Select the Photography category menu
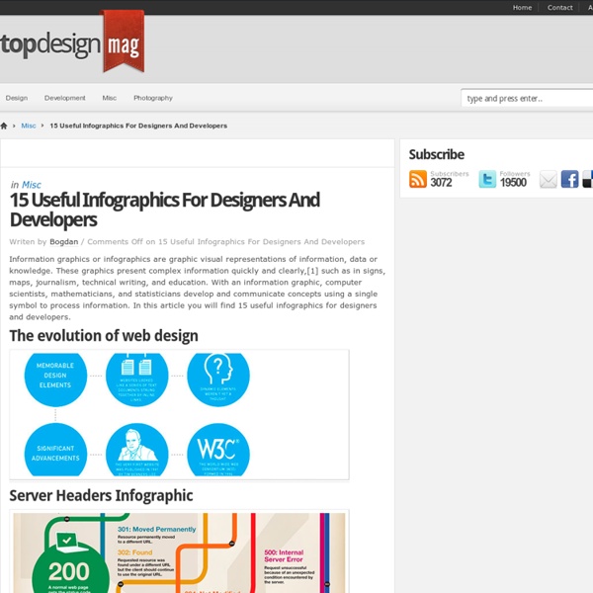This screenshot has width=593, height=593. [153, 98]
